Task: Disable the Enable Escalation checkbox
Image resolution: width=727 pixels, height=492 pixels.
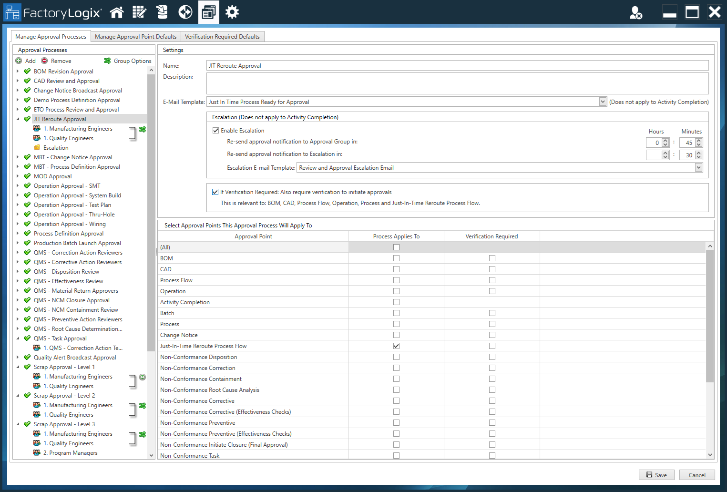Action: pos(216,131)
